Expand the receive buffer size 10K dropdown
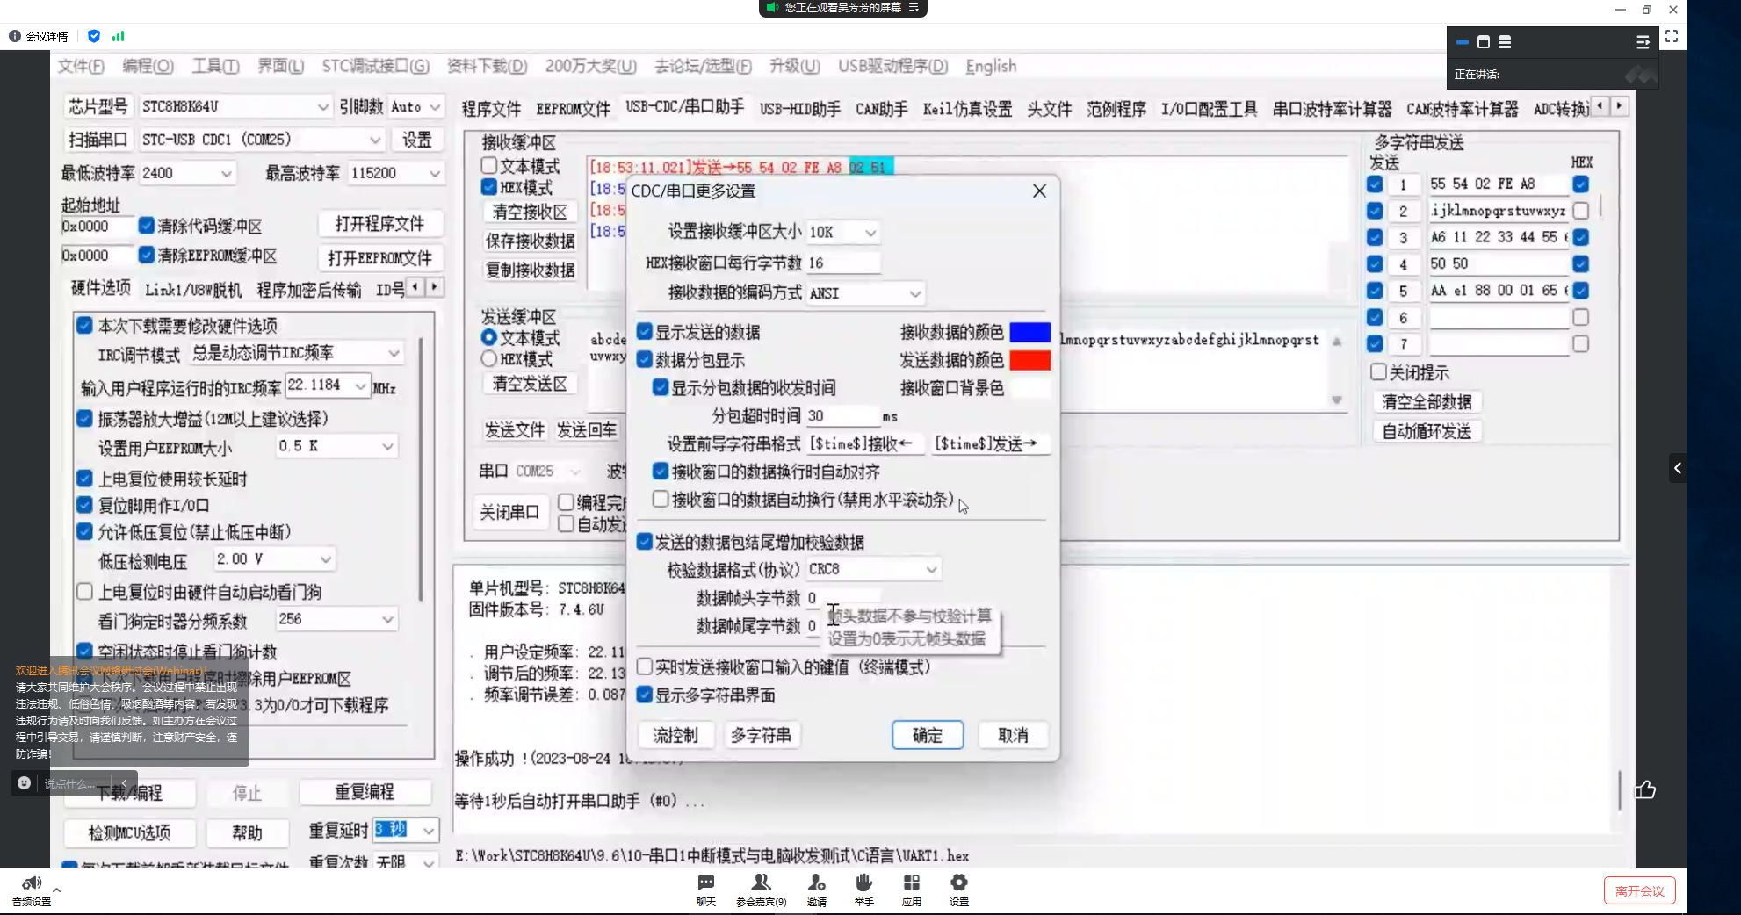 click(x=870, y=233)
